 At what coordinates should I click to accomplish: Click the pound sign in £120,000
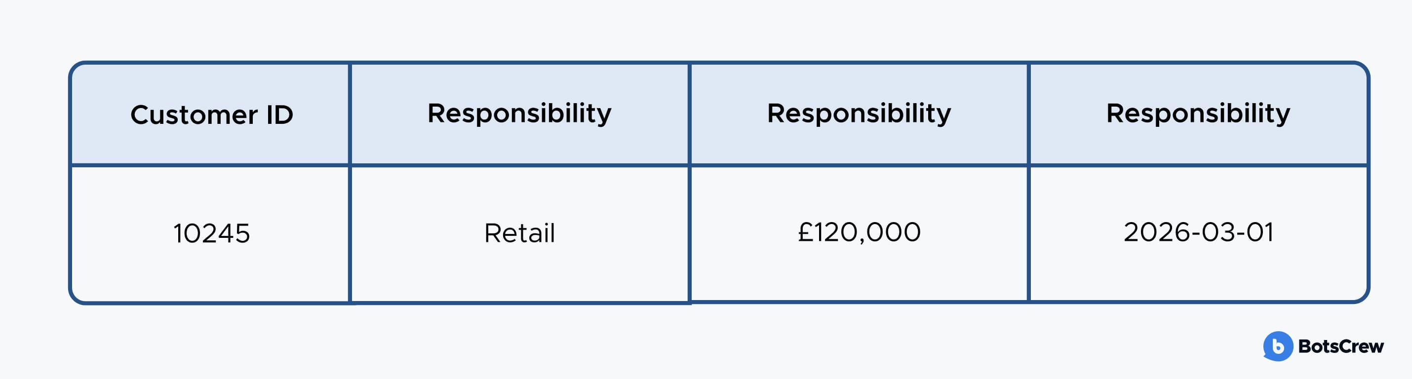[x=805, y=232]
